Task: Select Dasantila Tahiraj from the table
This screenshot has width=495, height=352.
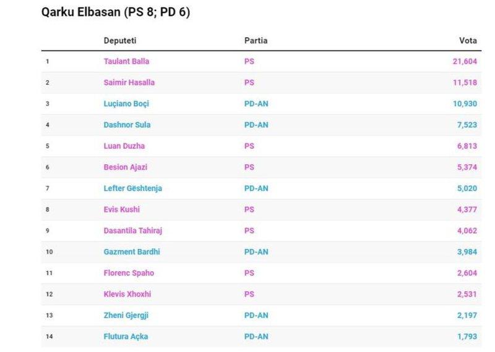Action: click(132, 230)
